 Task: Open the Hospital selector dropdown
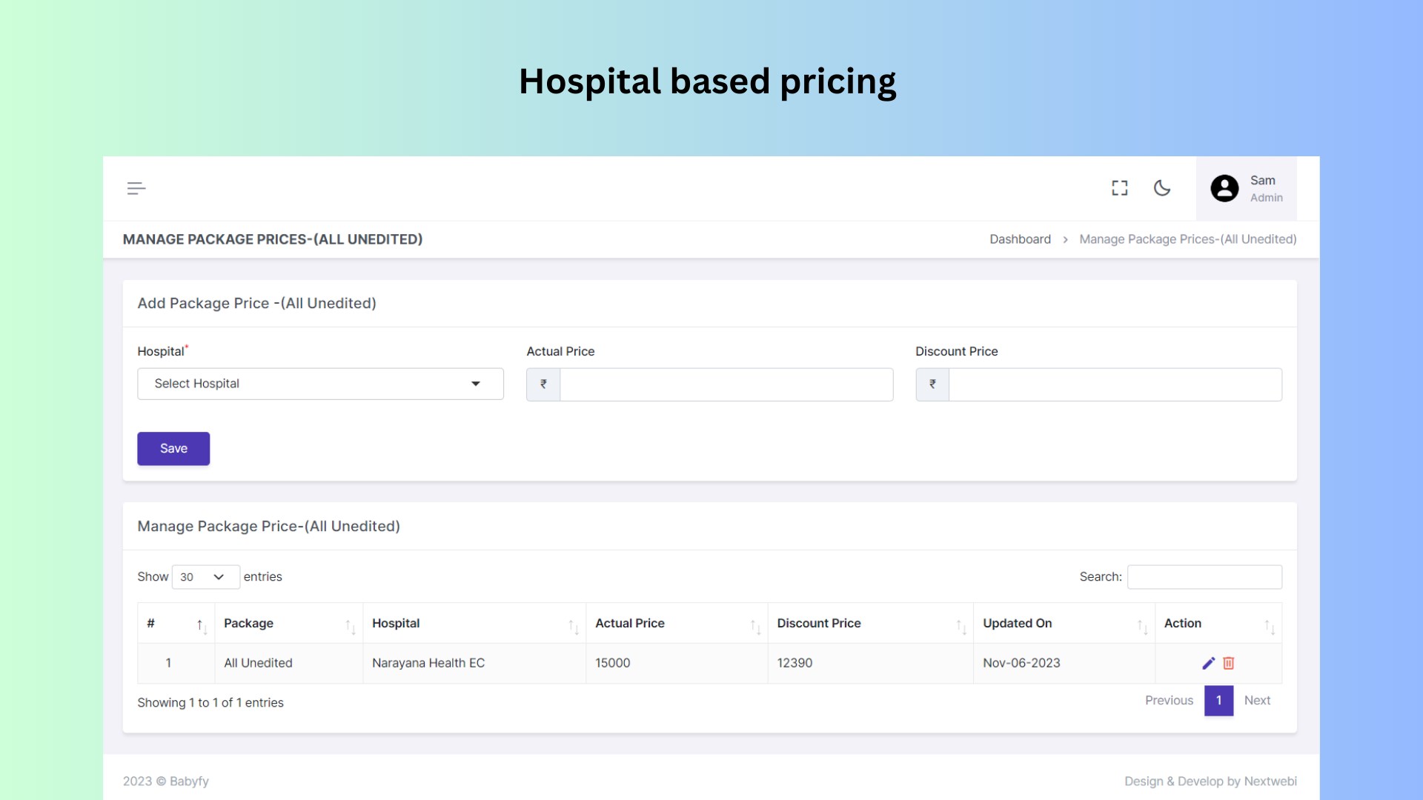pyautogui.click(x=319, y=383)
